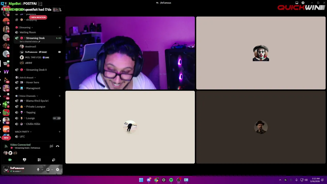Toggle noise suppression icon beside Video Connected
The image size is (327, 184).
[x=51, y=146]
